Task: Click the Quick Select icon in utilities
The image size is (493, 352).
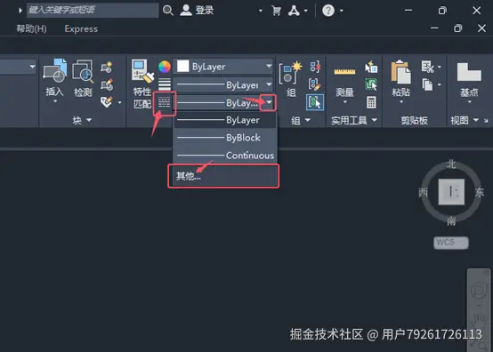Action: [371, 67]
